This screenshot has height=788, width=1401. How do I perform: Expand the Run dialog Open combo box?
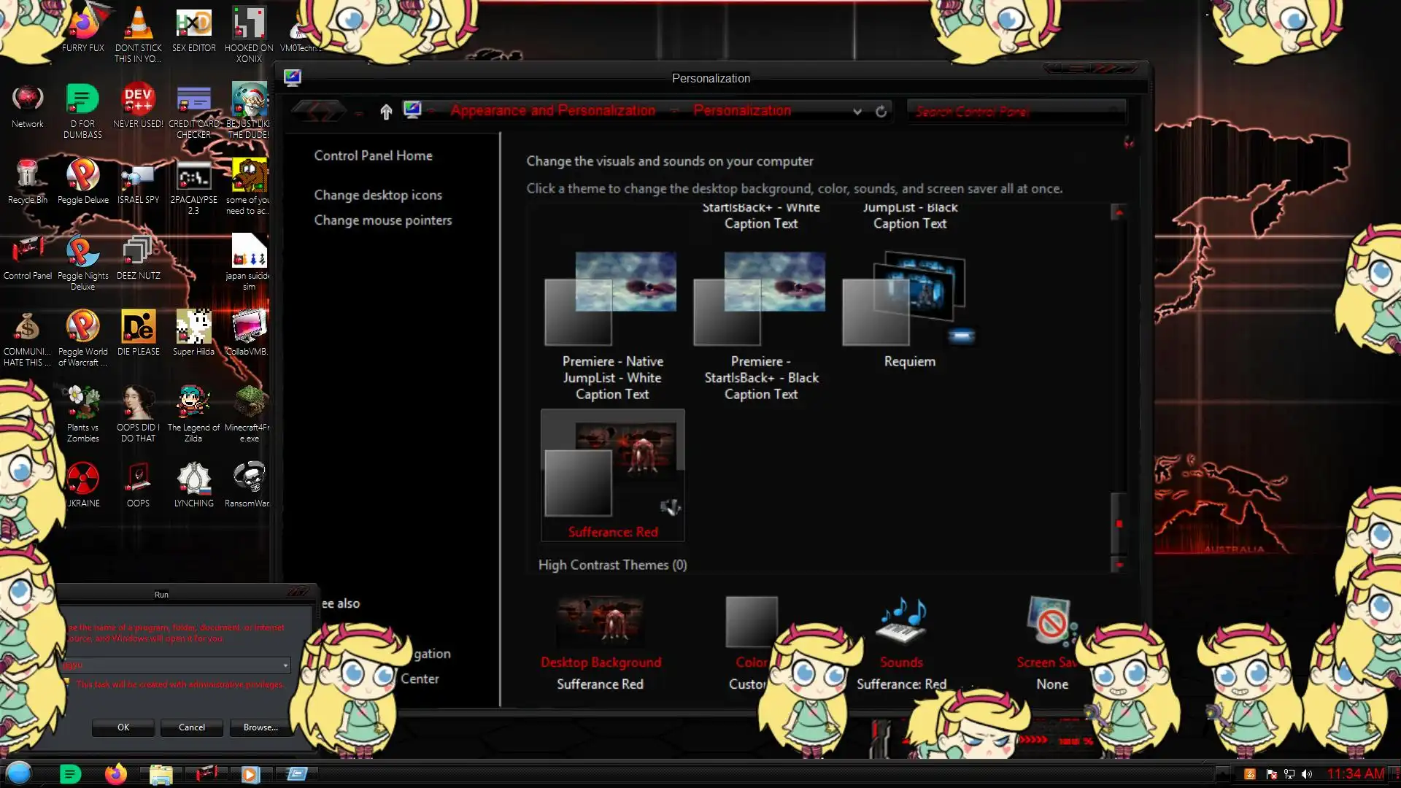pyautogui.click(x=285, y=665)
